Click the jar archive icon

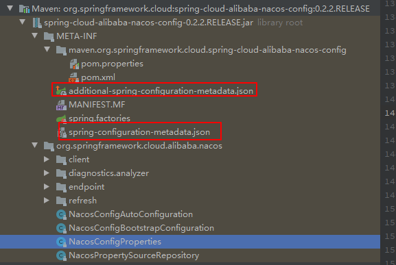pos(37,23)
